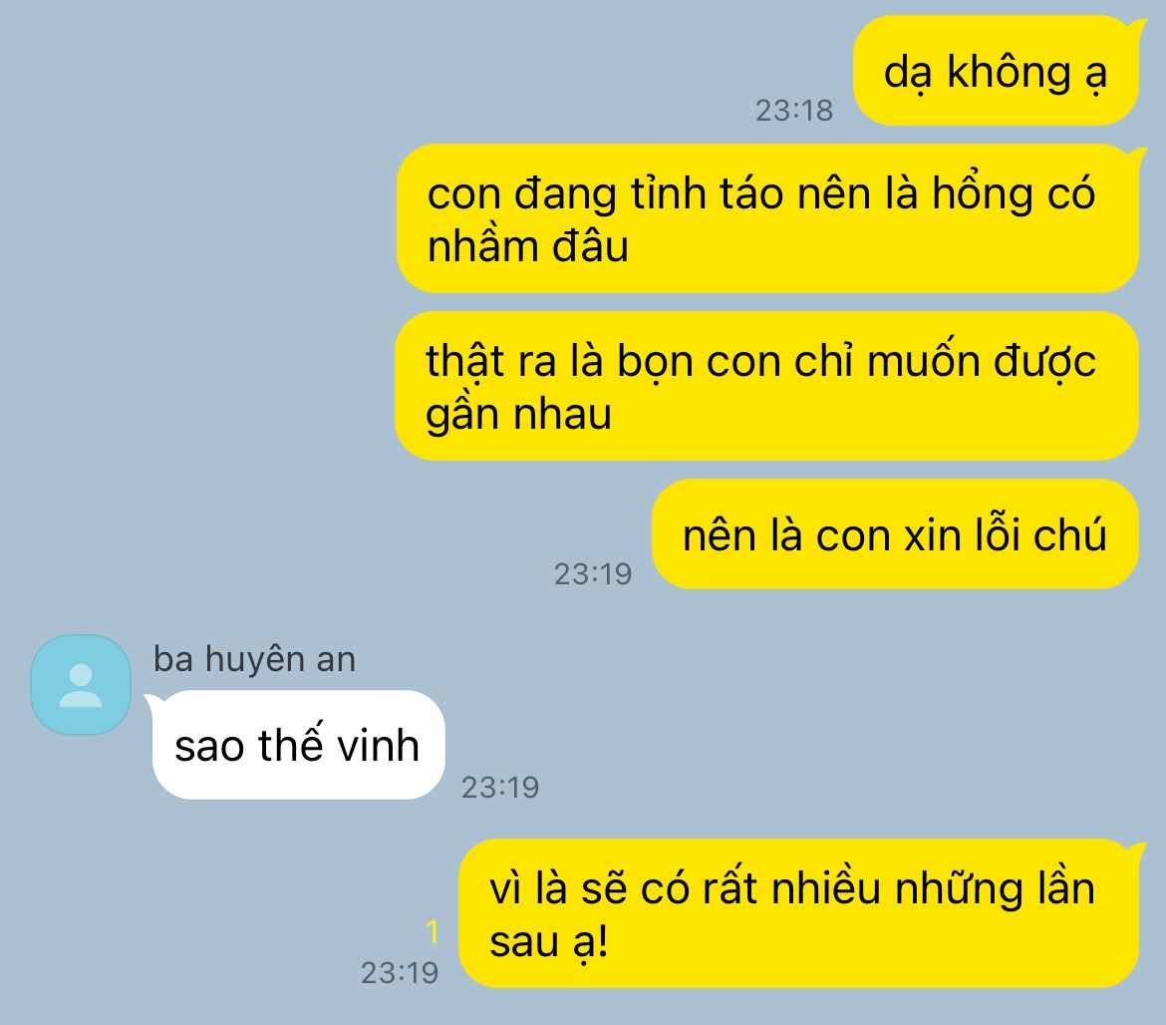Tap the 'nên là con xin lỗi chú' bubble
The image size is (1166, 1025).
click(x=895, y=534)
